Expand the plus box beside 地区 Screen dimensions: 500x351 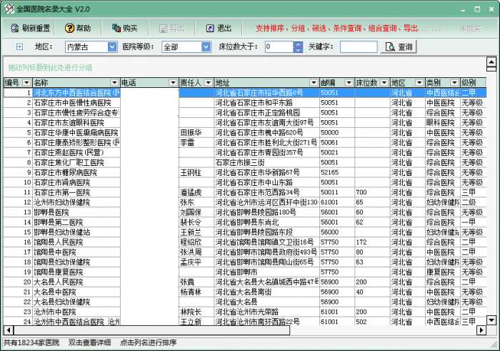click(x=19, y=47)
